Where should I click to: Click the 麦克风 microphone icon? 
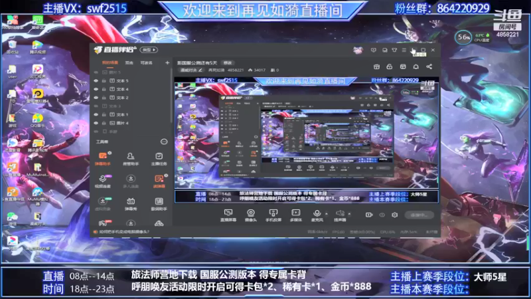coord(317,215)
